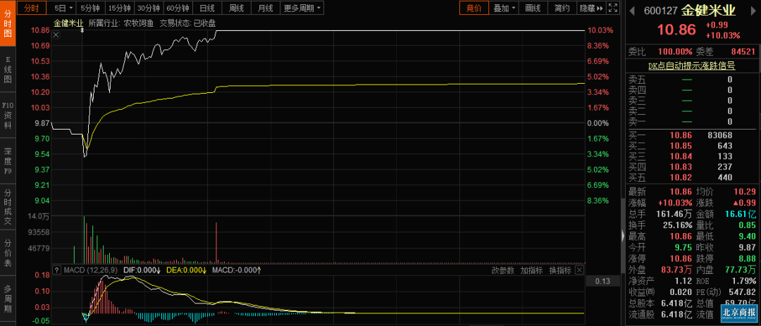Click DEA:0.000 value
This screenshot has height=326, width=761.
pyautogui.click(x=186, y=270)
